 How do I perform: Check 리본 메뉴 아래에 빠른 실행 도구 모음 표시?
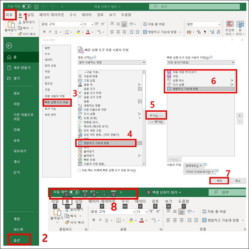click(x=79, y=170)
